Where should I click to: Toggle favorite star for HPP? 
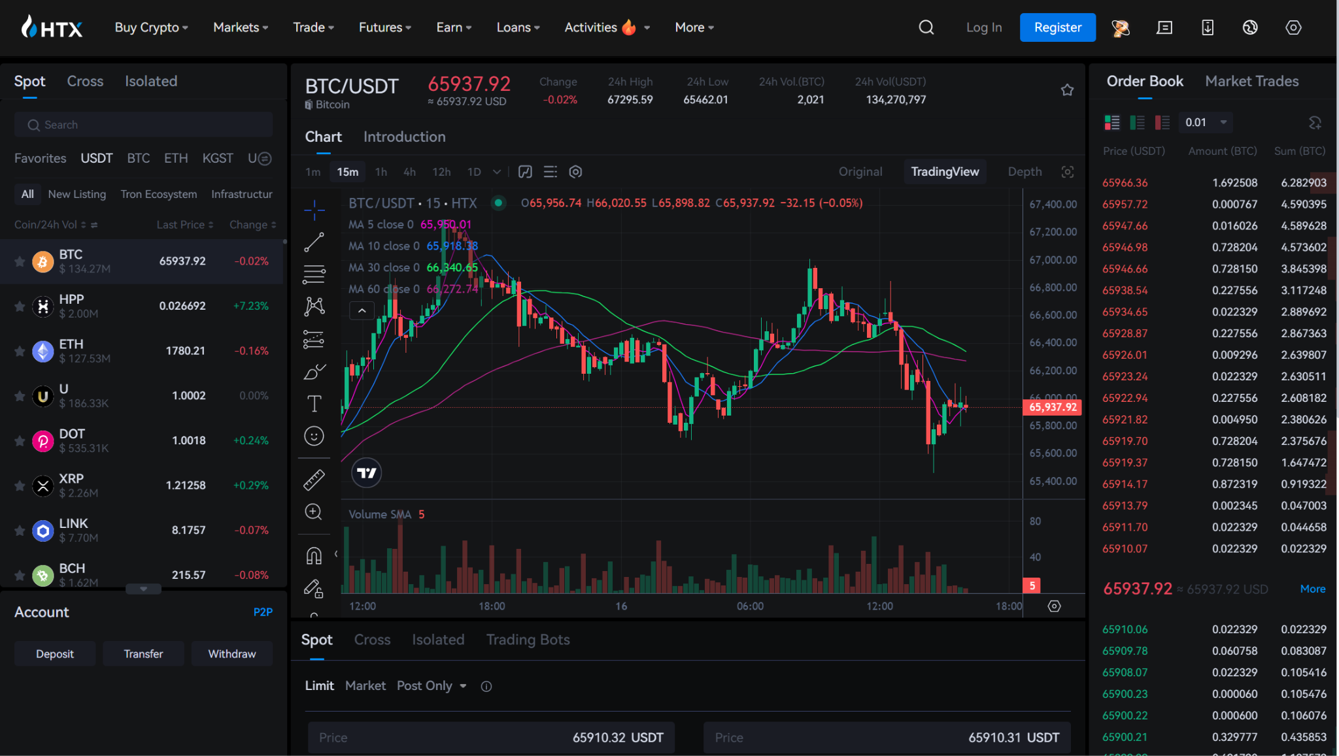(20, 306)
